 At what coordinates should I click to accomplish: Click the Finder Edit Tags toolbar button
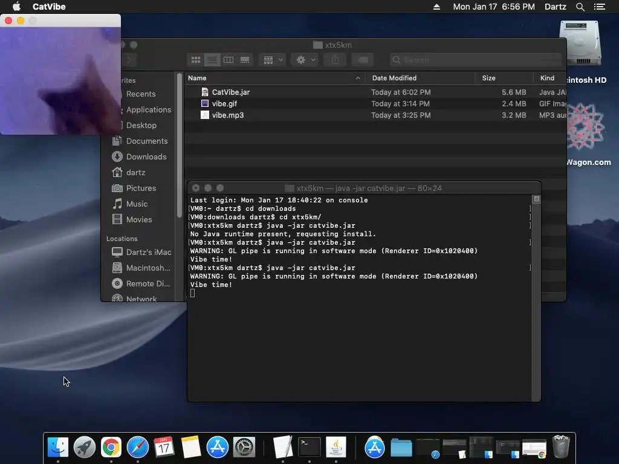tap(363, 60)
